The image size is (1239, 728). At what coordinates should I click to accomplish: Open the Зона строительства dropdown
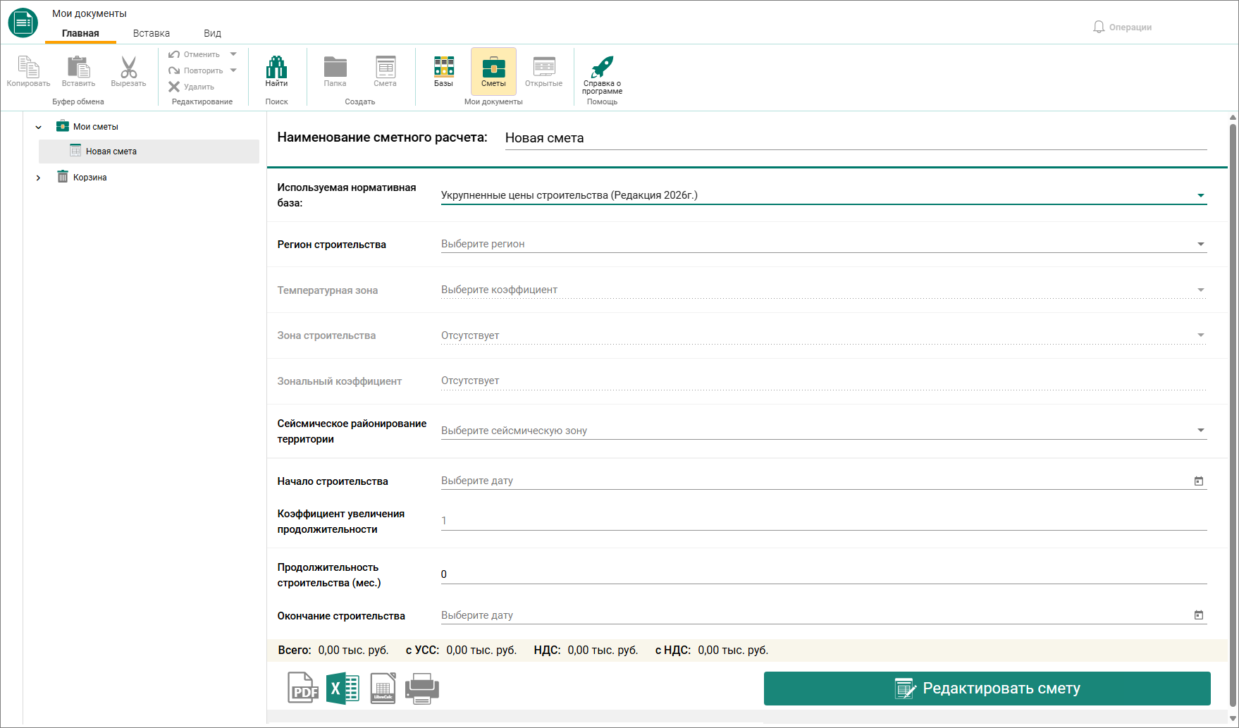[1201, 335]
